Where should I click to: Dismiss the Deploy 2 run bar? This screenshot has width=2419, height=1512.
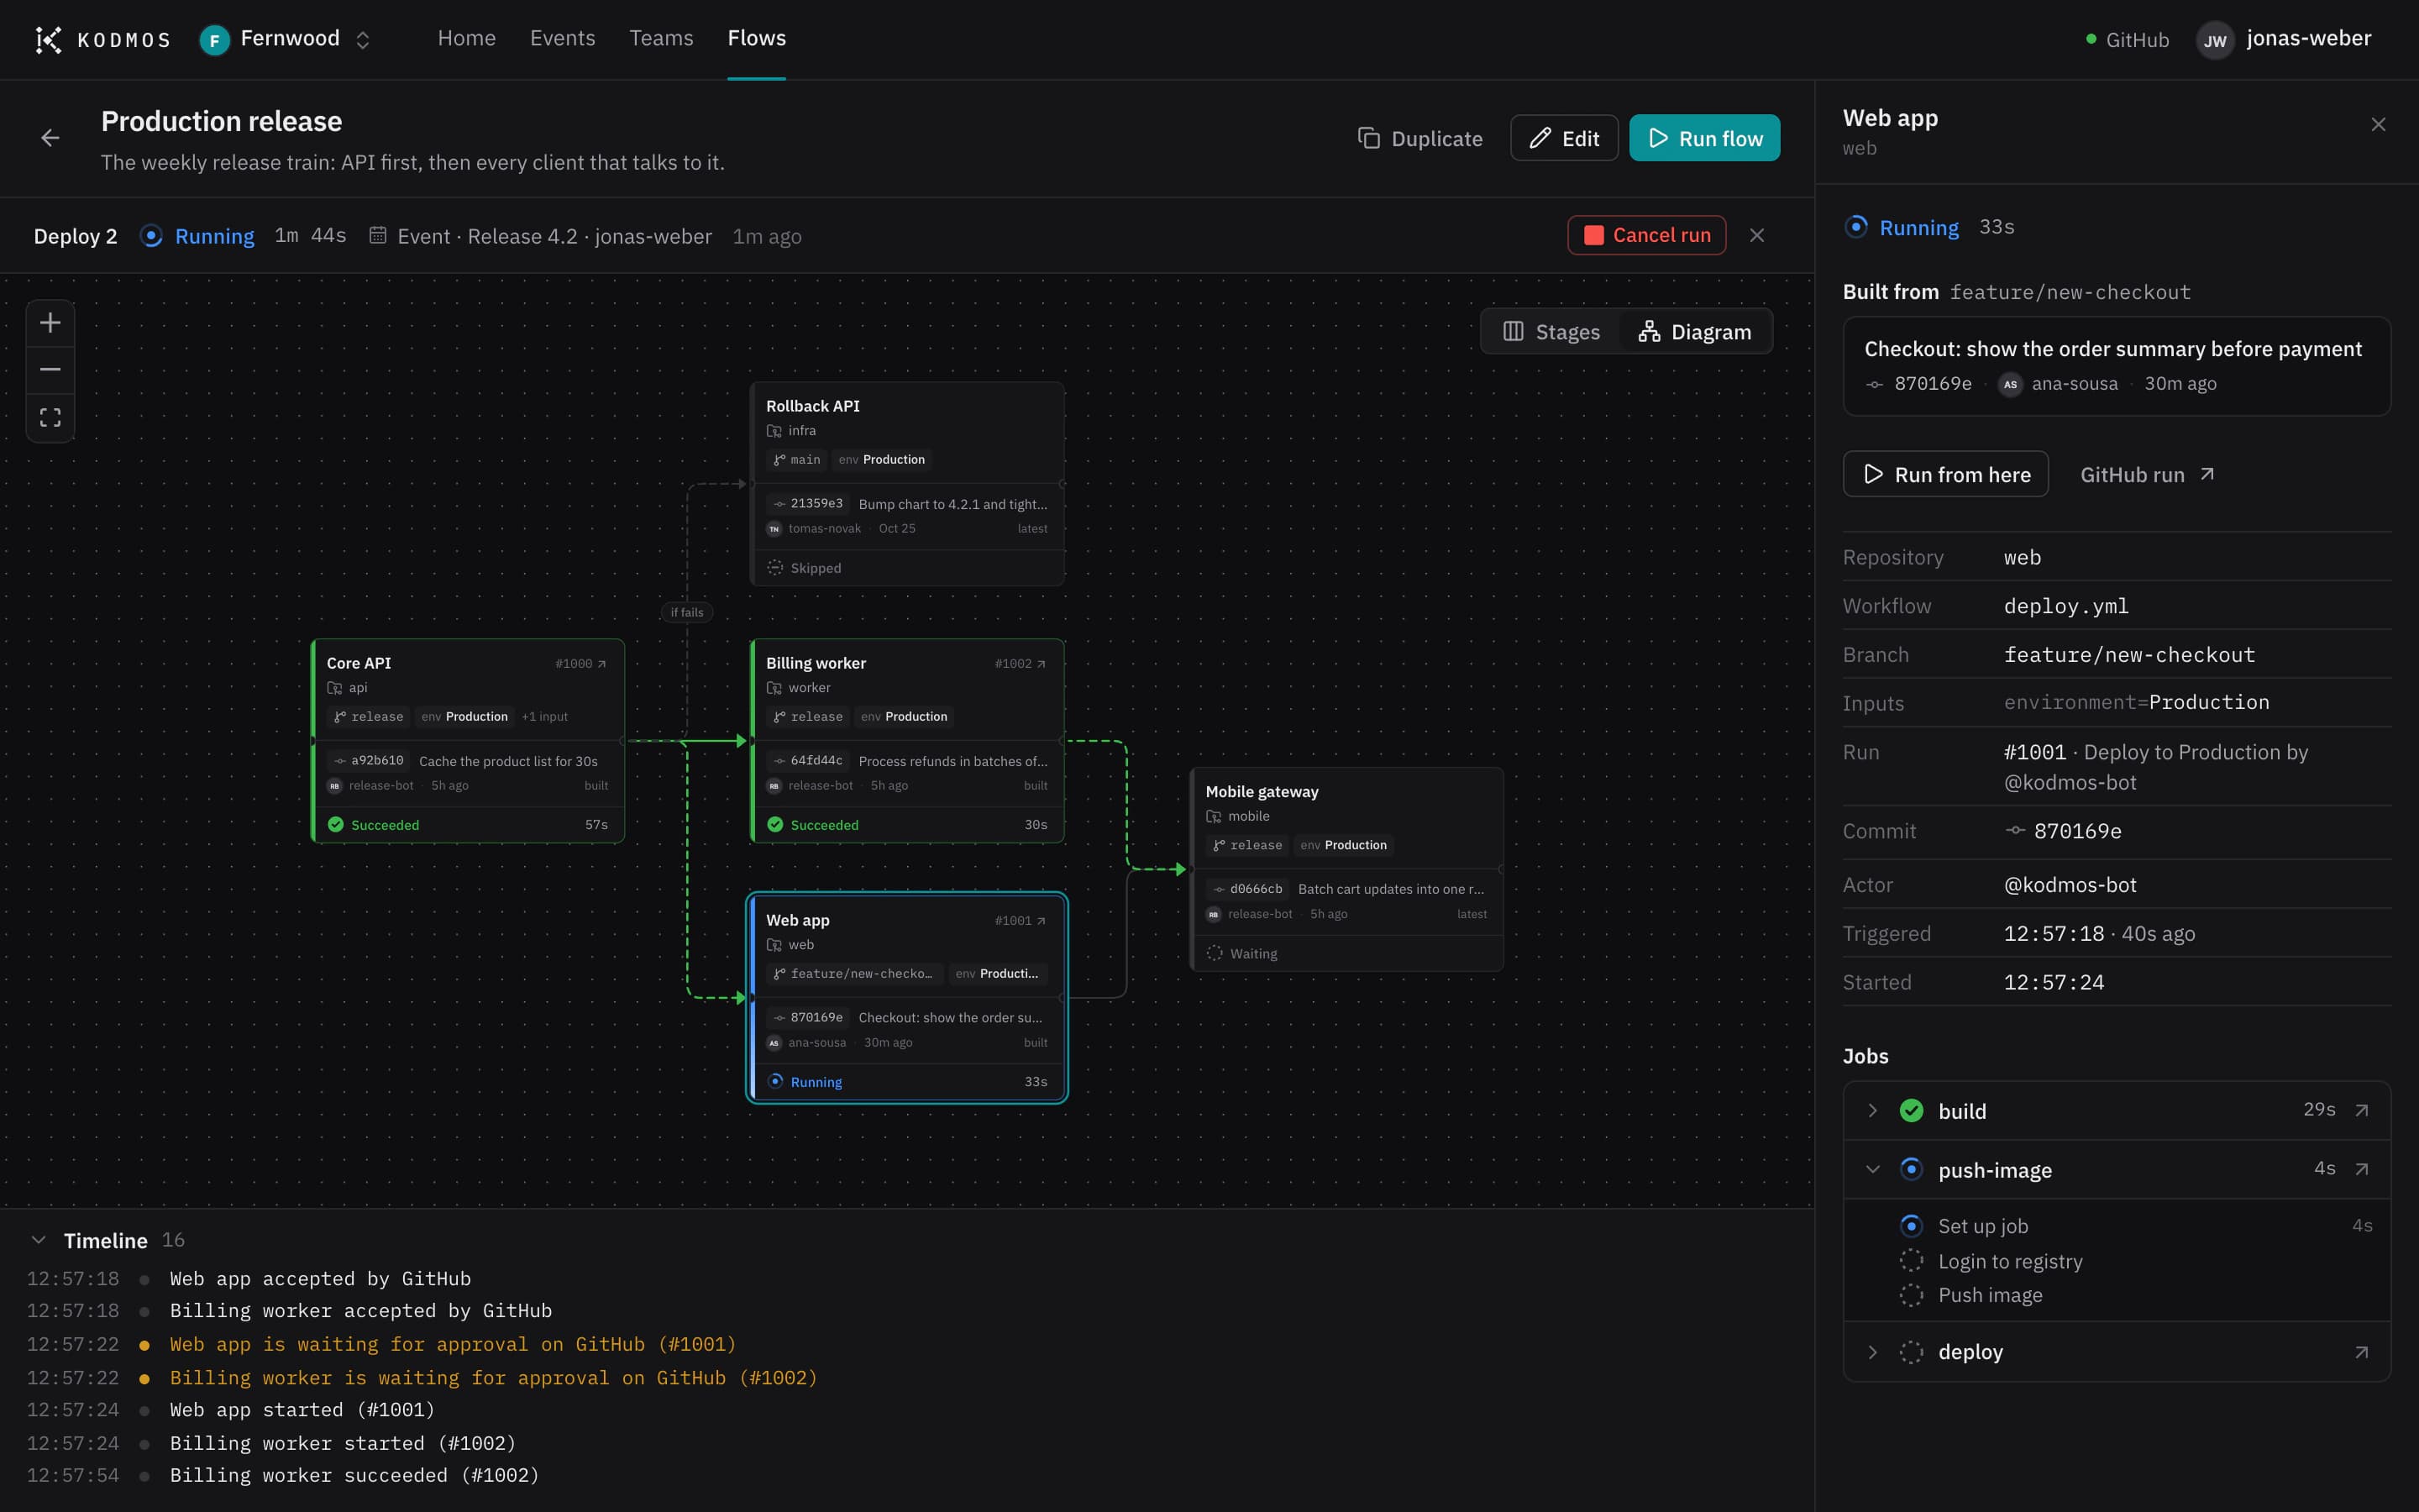tap(1756, 235)
